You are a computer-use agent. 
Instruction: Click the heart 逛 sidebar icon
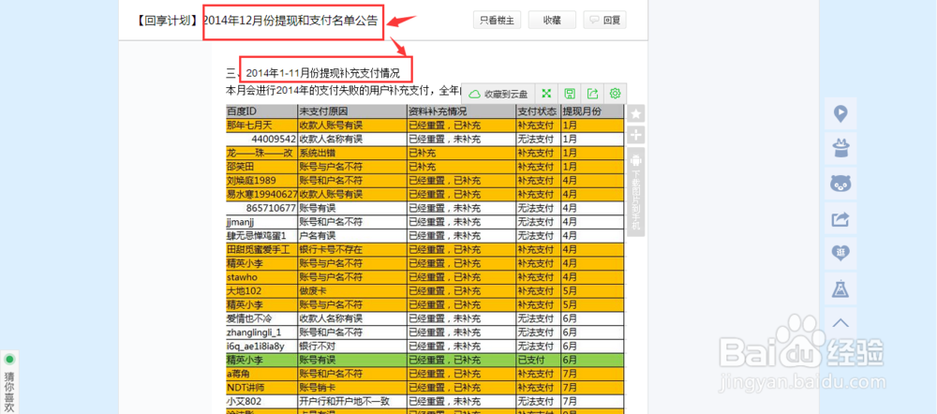tap(840, 254)
